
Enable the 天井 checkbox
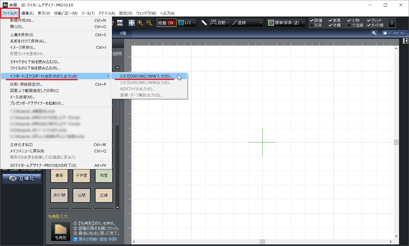pyautogui.click(x=312, y=25)
